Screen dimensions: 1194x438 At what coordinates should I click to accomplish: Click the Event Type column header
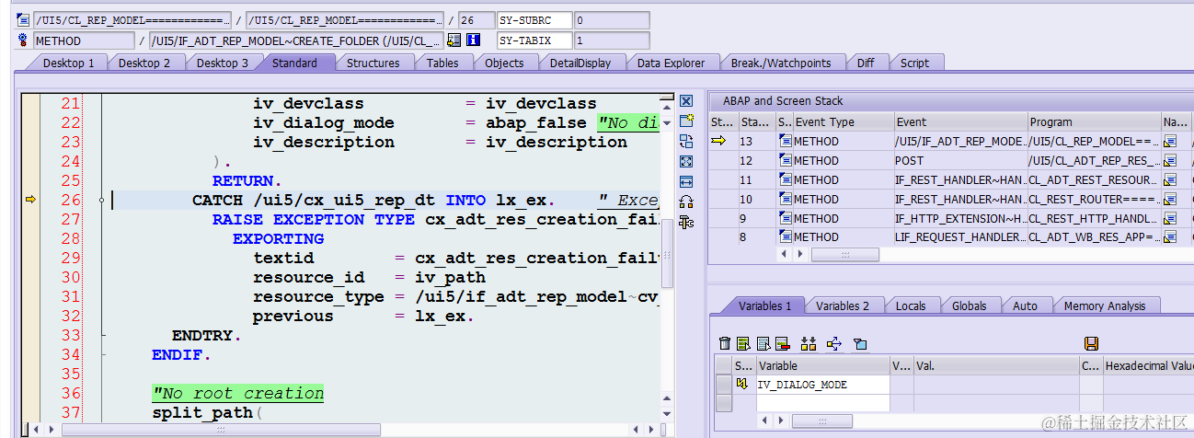click(844, 121)
